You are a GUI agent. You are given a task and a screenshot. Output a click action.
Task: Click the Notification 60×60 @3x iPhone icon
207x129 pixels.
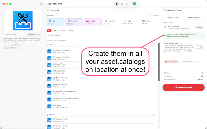(49, 58)
